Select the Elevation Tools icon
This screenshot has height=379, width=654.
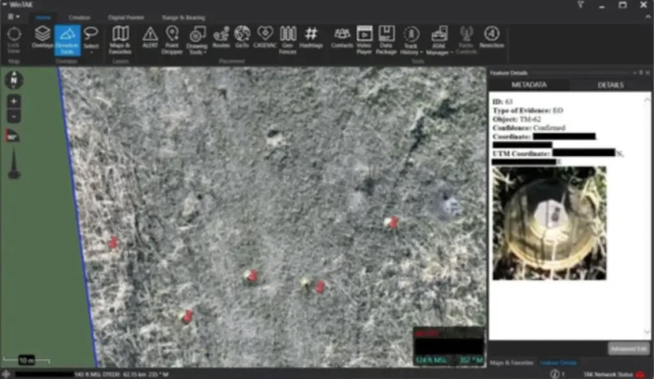click(x=67, y=38)
